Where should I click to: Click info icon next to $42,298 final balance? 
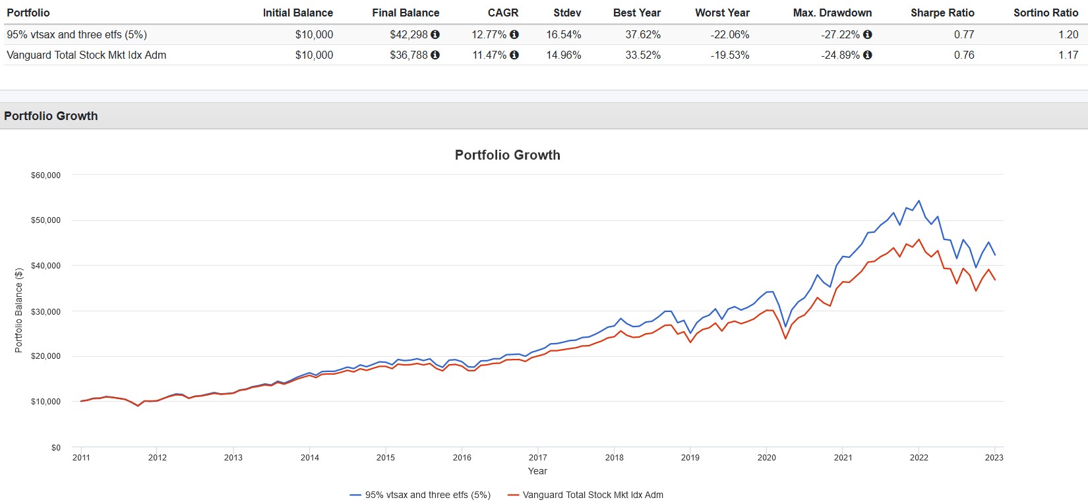coord(435,34)
